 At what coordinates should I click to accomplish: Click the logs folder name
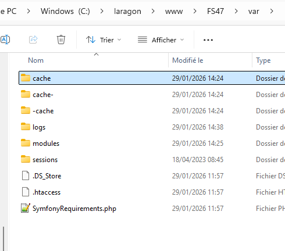39,127
